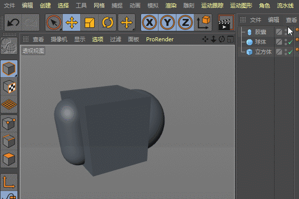
Task: Toggle Y axis lock
Action: click(x=167, y=22)
